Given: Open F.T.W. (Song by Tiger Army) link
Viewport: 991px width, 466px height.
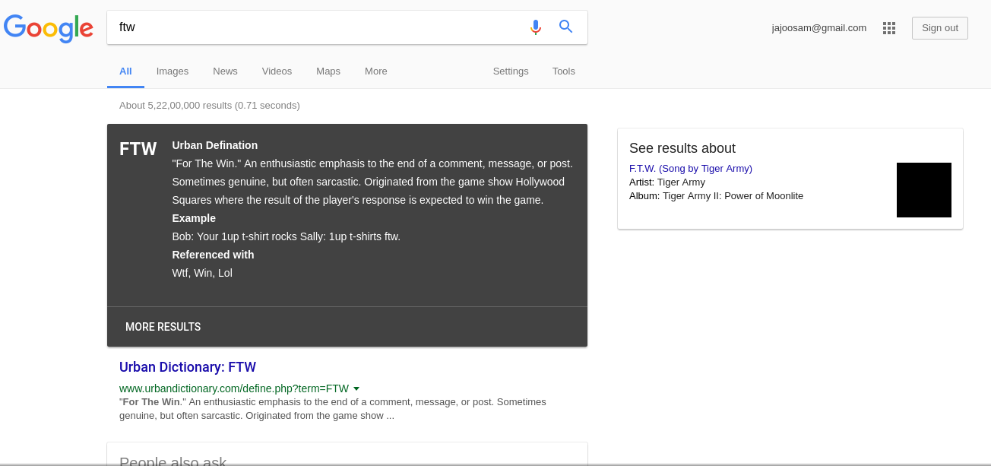Looking at the screenshot, I should coord(691,168).
